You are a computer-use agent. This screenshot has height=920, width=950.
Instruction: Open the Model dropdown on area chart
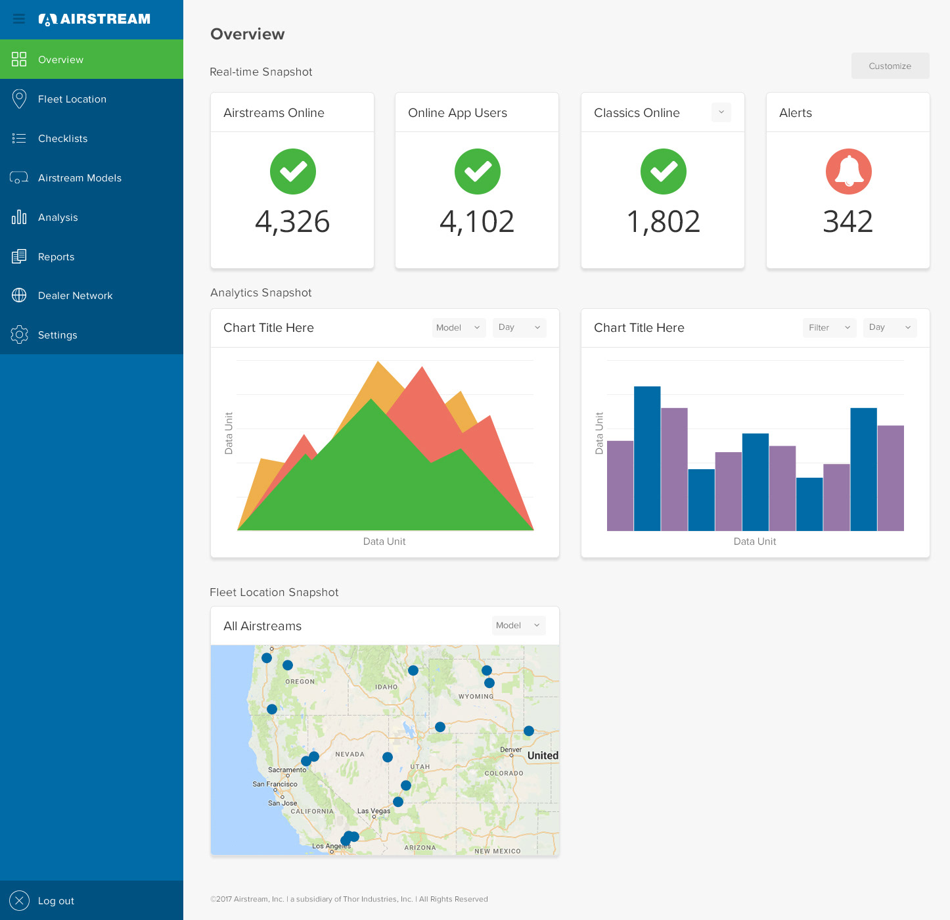coord(459,328)
